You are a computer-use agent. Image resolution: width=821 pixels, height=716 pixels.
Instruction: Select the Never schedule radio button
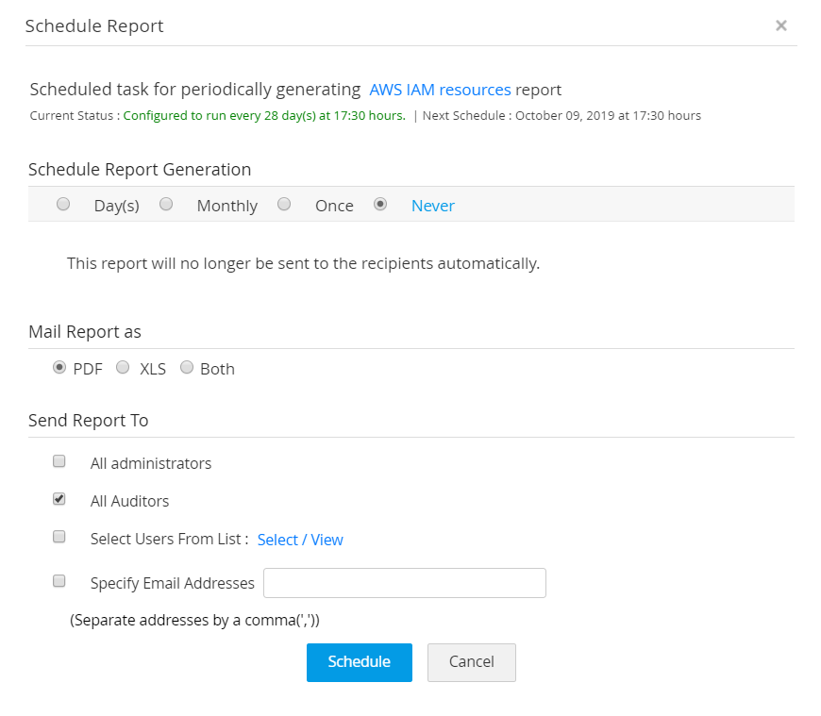pyautogui.click(x=380, y=204)
